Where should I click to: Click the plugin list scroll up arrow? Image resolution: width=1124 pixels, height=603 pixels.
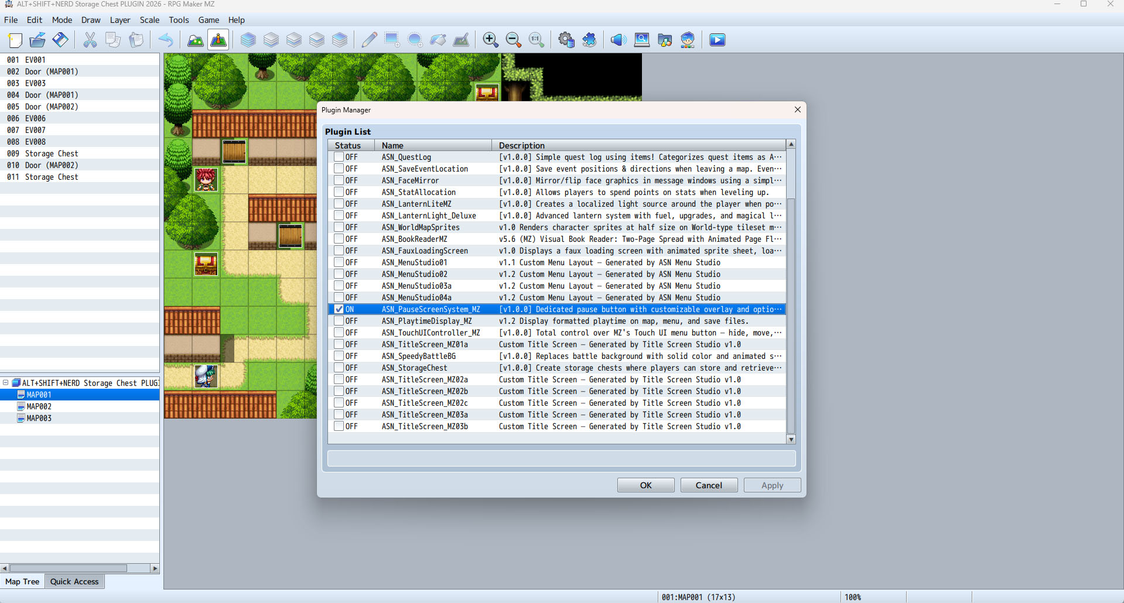[791, 144]
